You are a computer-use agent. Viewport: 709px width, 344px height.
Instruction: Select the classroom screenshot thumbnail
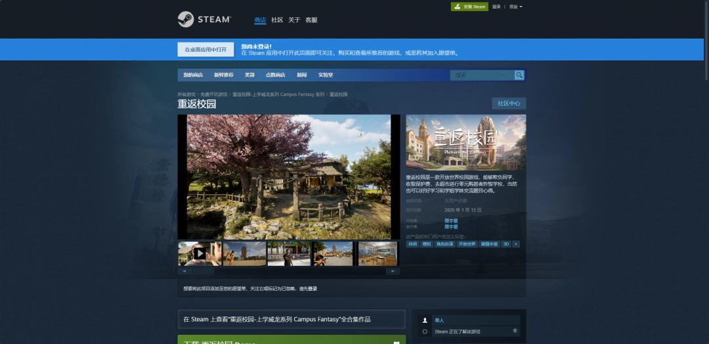click(377, 253)
